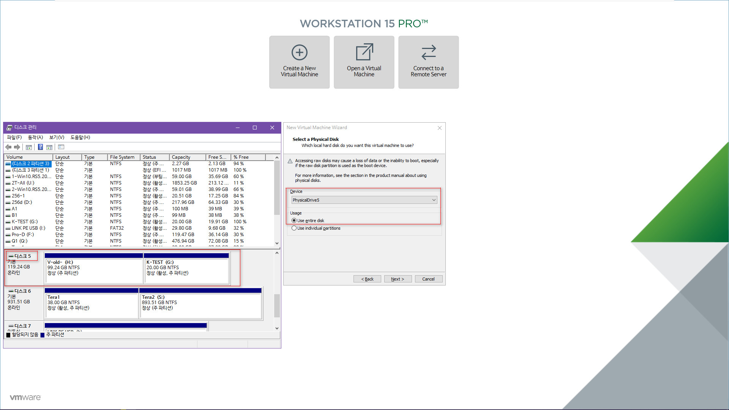
Task: Click graphical disk view scrollbar down arrow
Action: [277, 328]
